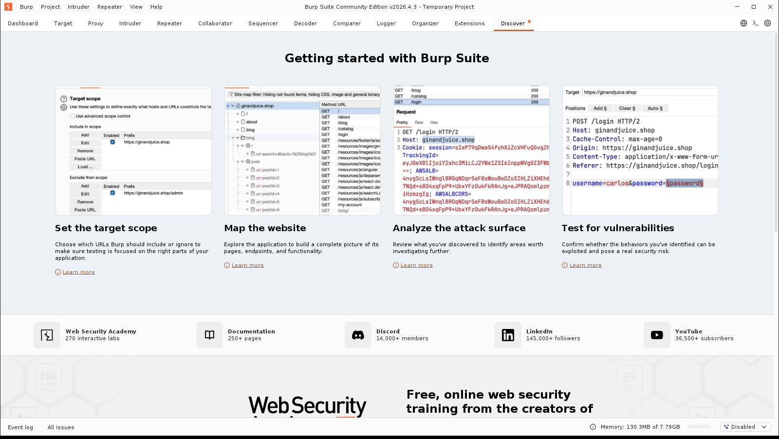Open Learn more under Test for vulnerabilities
This screenshot has height=439, width=779.
coord(586,265)
